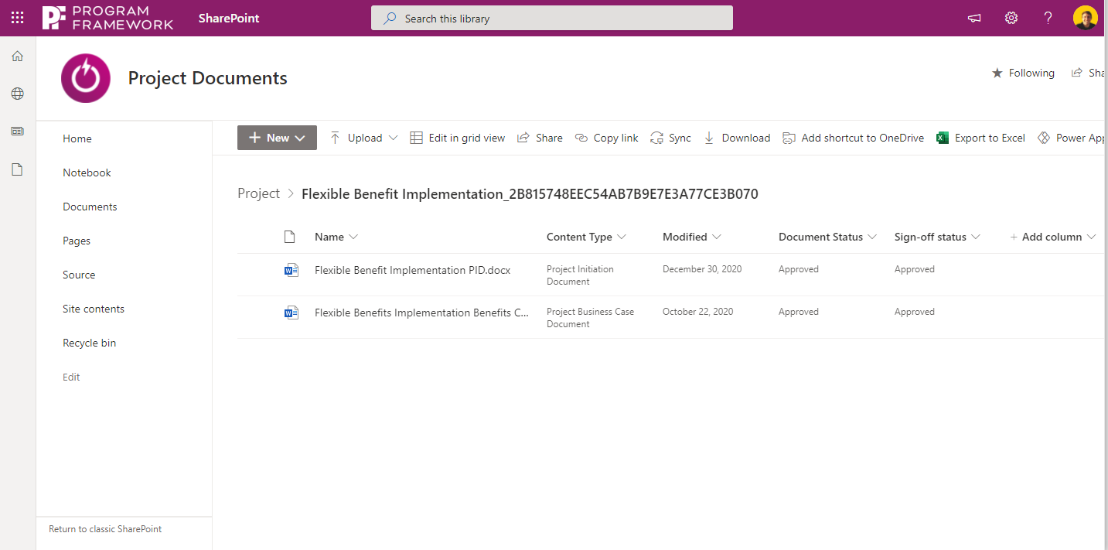Open Home in the site navigation
The width and height of the screenshot is (1108, 550).
[x=77, y=138]
